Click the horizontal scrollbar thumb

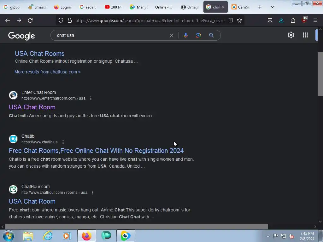tap(136, 227)
